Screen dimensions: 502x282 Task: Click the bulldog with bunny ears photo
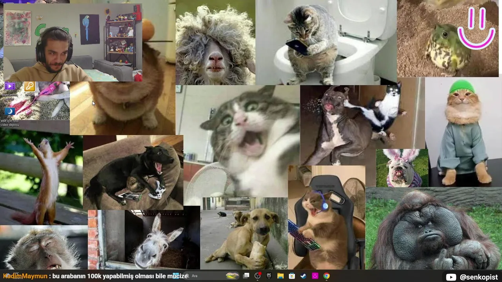(x=402, y=168)
